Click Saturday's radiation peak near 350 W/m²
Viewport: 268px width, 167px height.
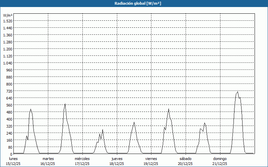pyautogui.click(x=204, y=123)
